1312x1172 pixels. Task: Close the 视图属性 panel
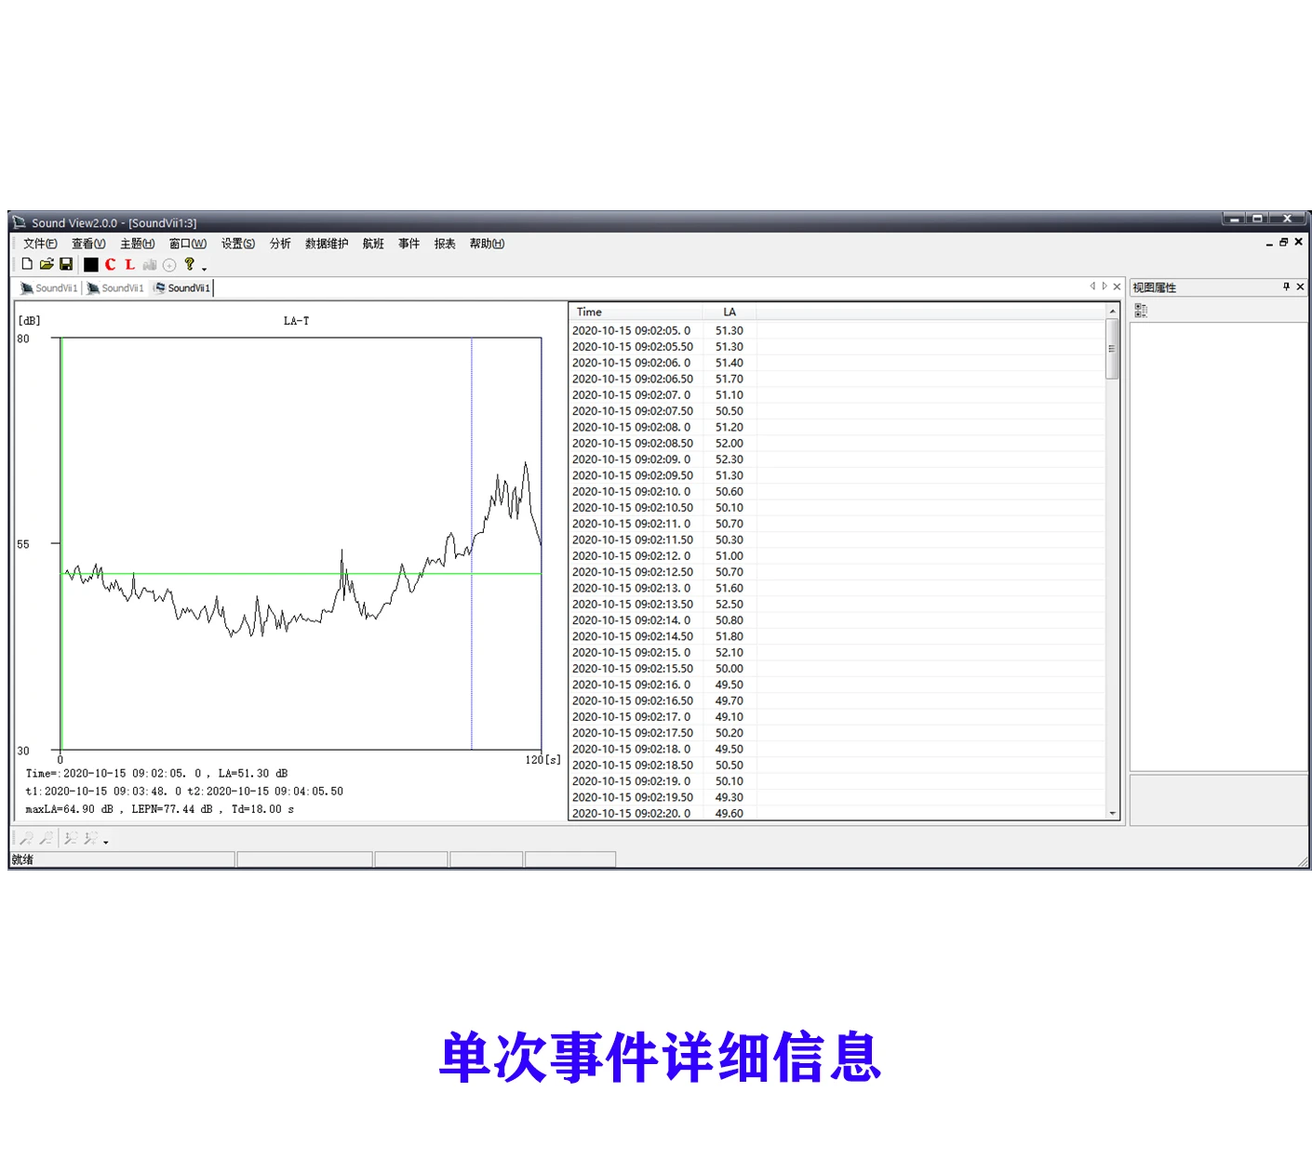[1301, 286]
